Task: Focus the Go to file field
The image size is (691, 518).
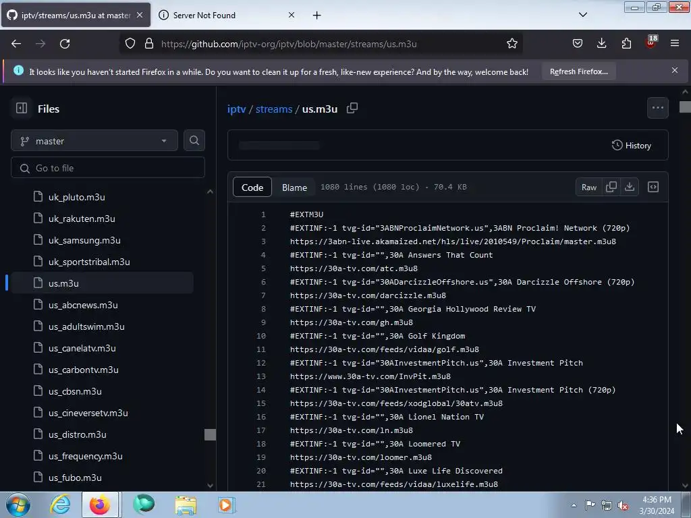Action: point(108,168)
